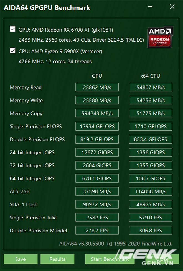Image resolution: width=183 pixels, height=271 pixels.
Task: Click the Save button
Action: tap(21, 259)
